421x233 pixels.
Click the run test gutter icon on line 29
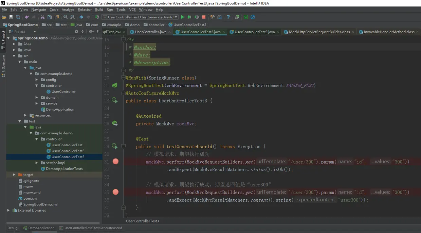[x=114, y=146]
